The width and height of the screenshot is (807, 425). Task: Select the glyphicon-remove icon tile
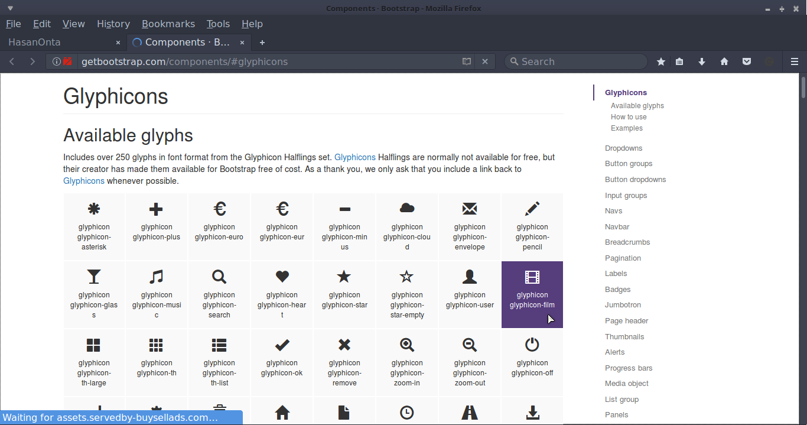point(344,362)
